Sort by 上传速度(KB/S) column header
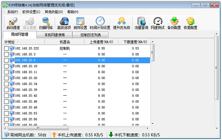The image size is (222, 140). tap(101, 42)
